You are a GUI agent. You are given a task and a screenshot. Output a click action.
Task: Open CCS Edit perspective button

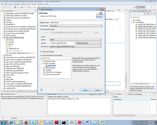pos(141,7)
